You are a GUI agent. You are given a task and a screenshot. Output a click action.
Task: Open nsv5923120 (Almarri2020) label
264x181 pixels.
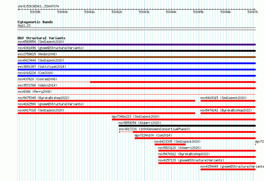click(x=179, y=148)
